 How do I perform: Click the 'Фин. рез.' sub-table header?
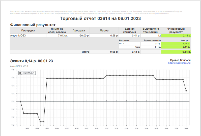point(185,40)
